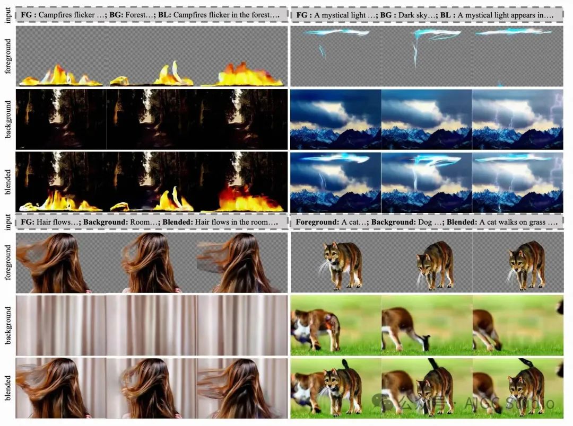The width and height of the screenshot is (573, 426).
Task: Click the "foreground" label beside the hair row
Action: coord(8,262)
